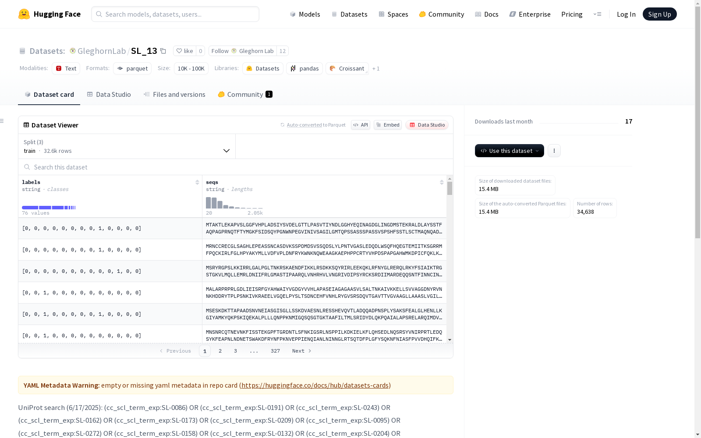Click the datasets stack icon before Datasets:
This screenshot has width=701, height=438.
[x=22, y=51]
